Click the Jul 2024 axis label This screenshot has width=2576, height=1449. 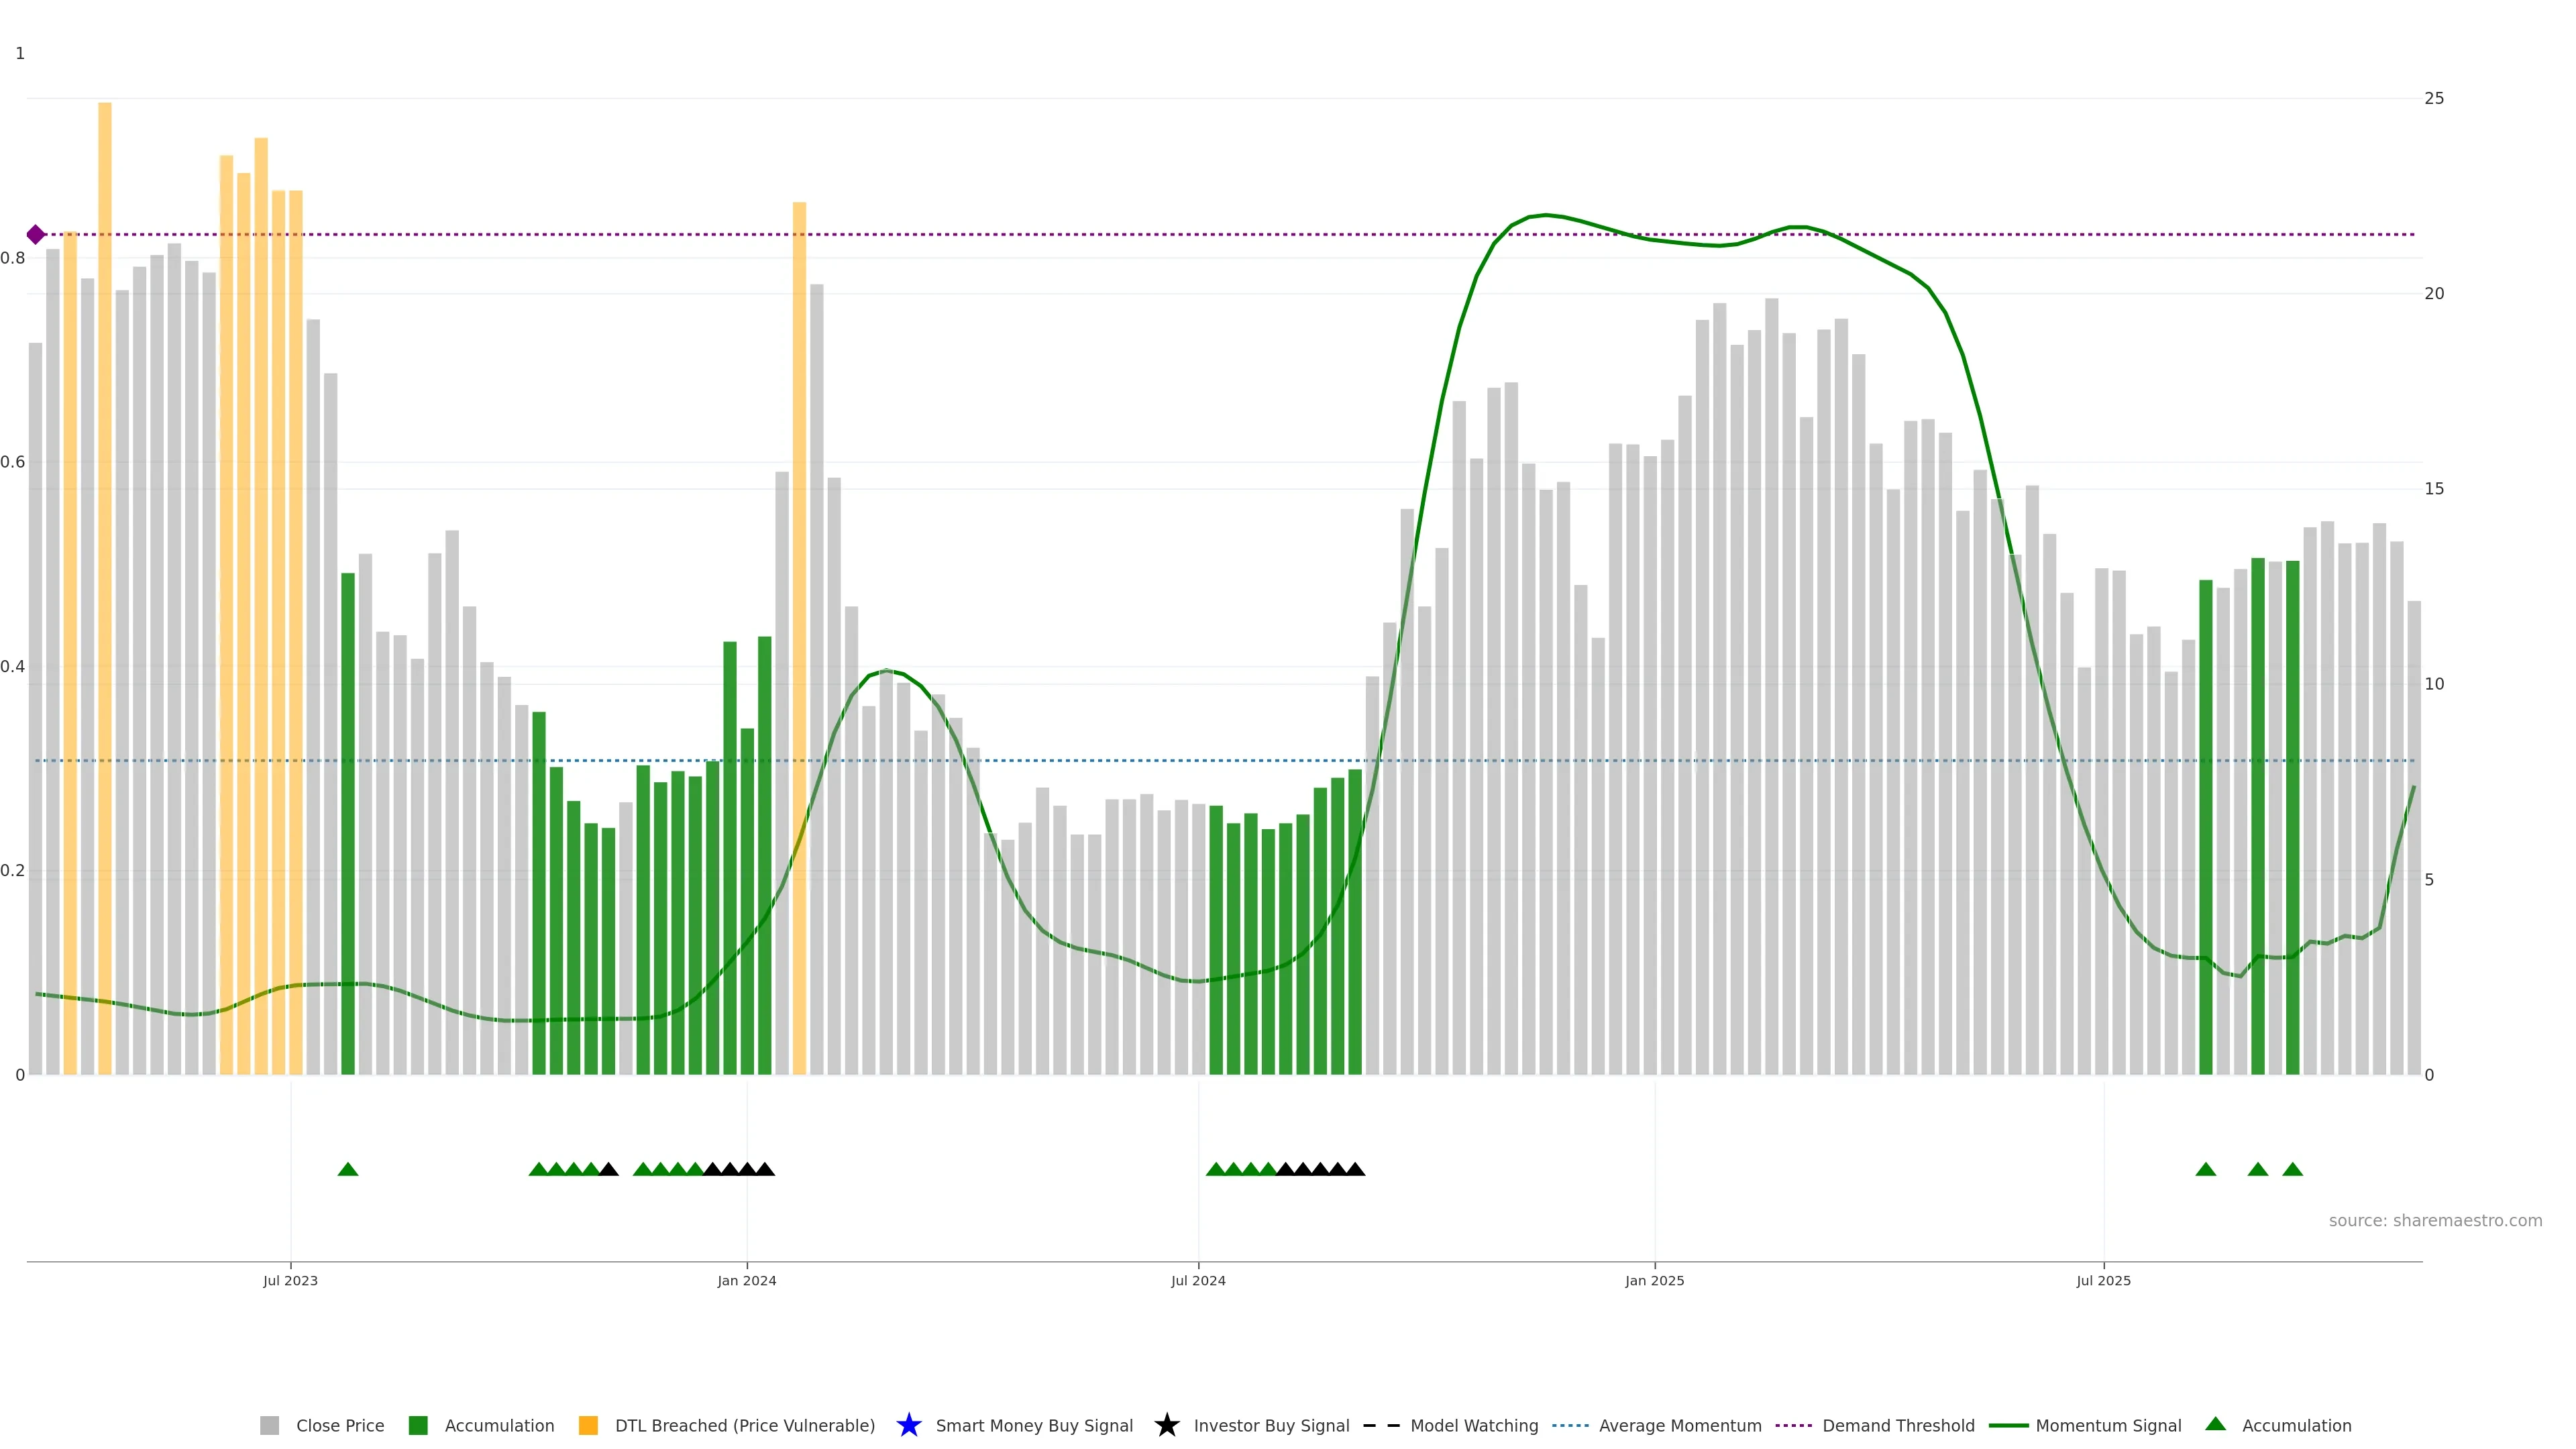[1198, 1281]
